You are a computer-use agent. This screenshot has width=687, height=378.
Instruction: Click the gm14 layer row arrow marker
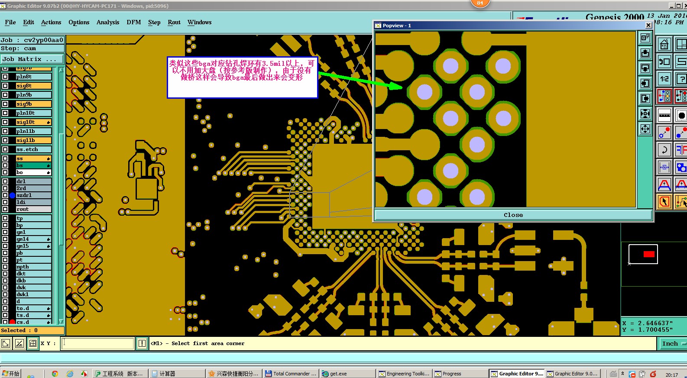tap(49, 239)
